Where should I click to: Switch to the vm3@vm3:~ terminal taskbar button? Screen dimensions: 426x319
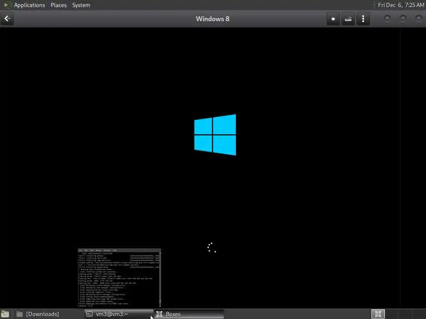(119, 314)
